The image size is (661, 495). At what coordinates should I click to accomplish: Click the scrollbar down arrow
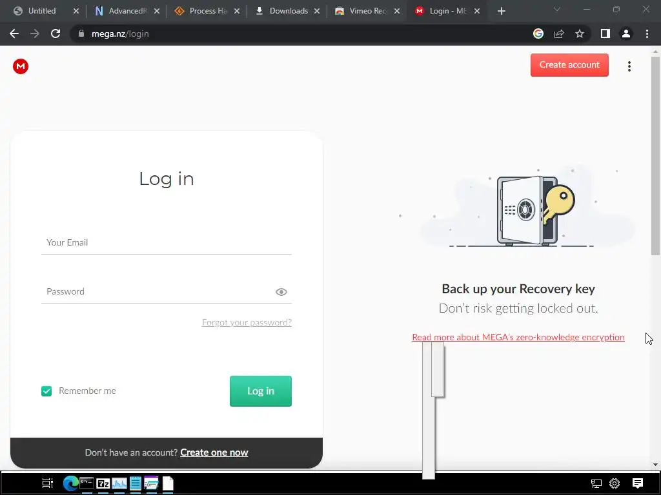coord(655,465)
